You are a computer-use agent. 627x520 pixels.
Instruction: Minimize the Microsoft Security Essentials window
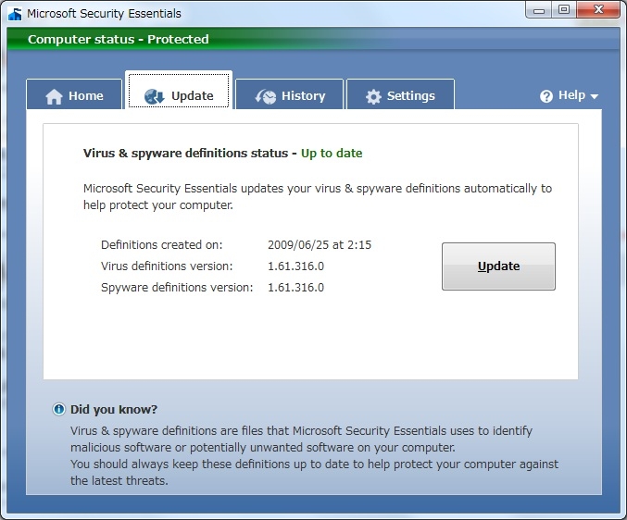point(539,10)
